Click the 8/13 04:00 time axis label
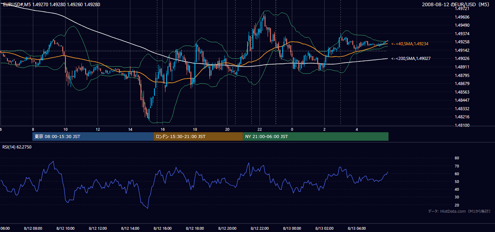The height and width of the screenshot is (232, 495). tap(357, 229)
